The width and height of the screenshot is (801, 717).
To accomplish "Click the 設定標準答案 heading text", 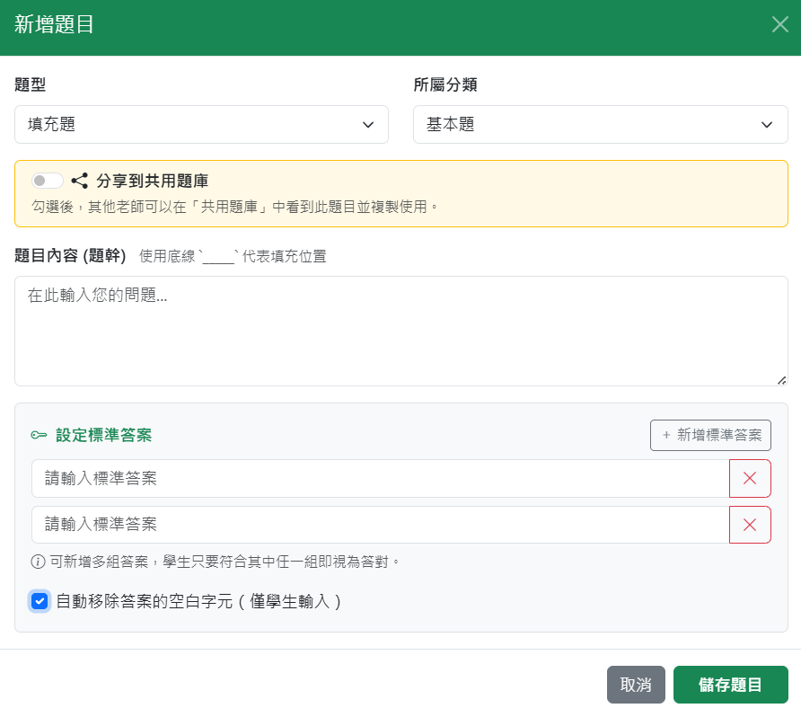I will click(103, 436).
